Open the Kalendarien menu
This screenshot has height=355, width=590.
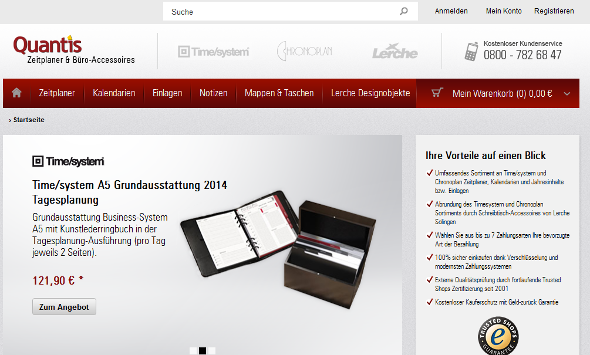coord(114,93)
